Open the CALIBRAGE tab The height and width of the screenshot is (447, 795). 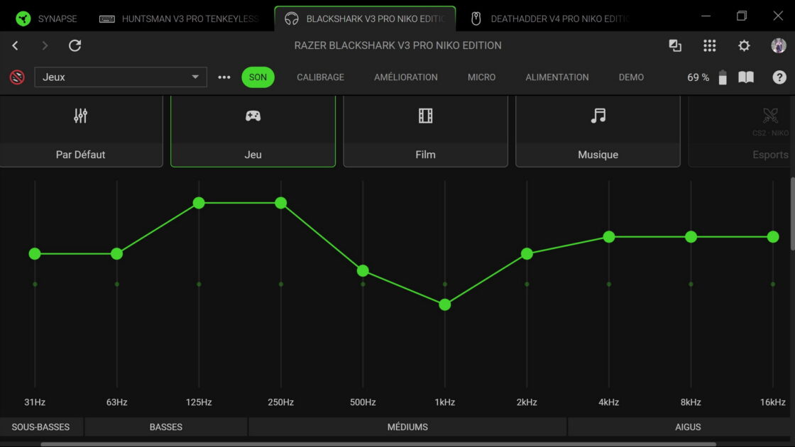coord(320,77)
